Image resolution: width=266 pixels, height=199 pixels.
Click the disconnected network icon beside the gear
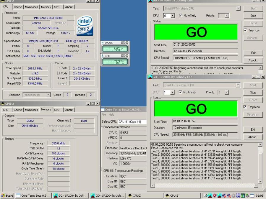(229, 196)
